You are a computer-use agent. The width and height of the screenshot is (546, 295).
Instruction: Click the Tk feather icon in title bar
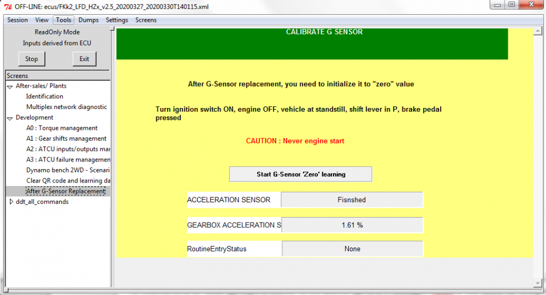[x=8, y=7]
